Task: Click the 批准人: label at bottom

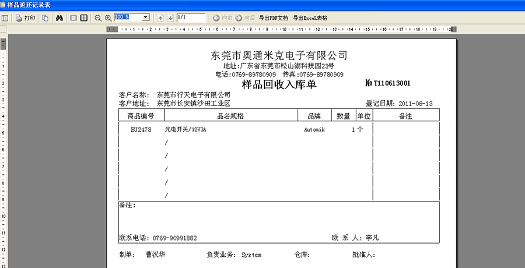Action: point(363,255)
